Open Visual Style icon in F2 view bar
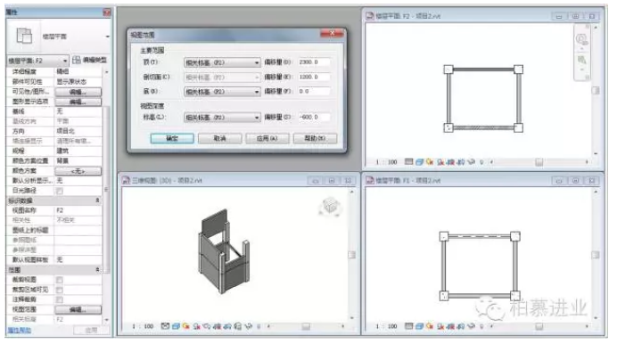617x344 pixels. click(x=420, y=161)
